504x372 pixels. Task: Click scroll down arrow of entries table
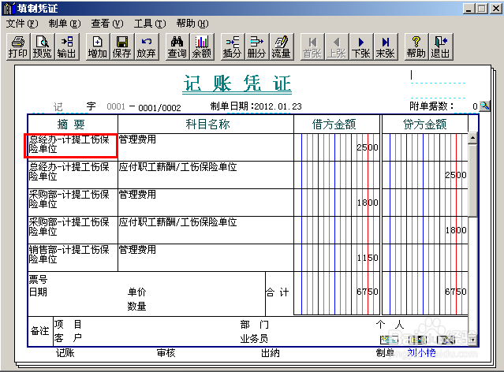pyautogui.click(x=472, y=340)
